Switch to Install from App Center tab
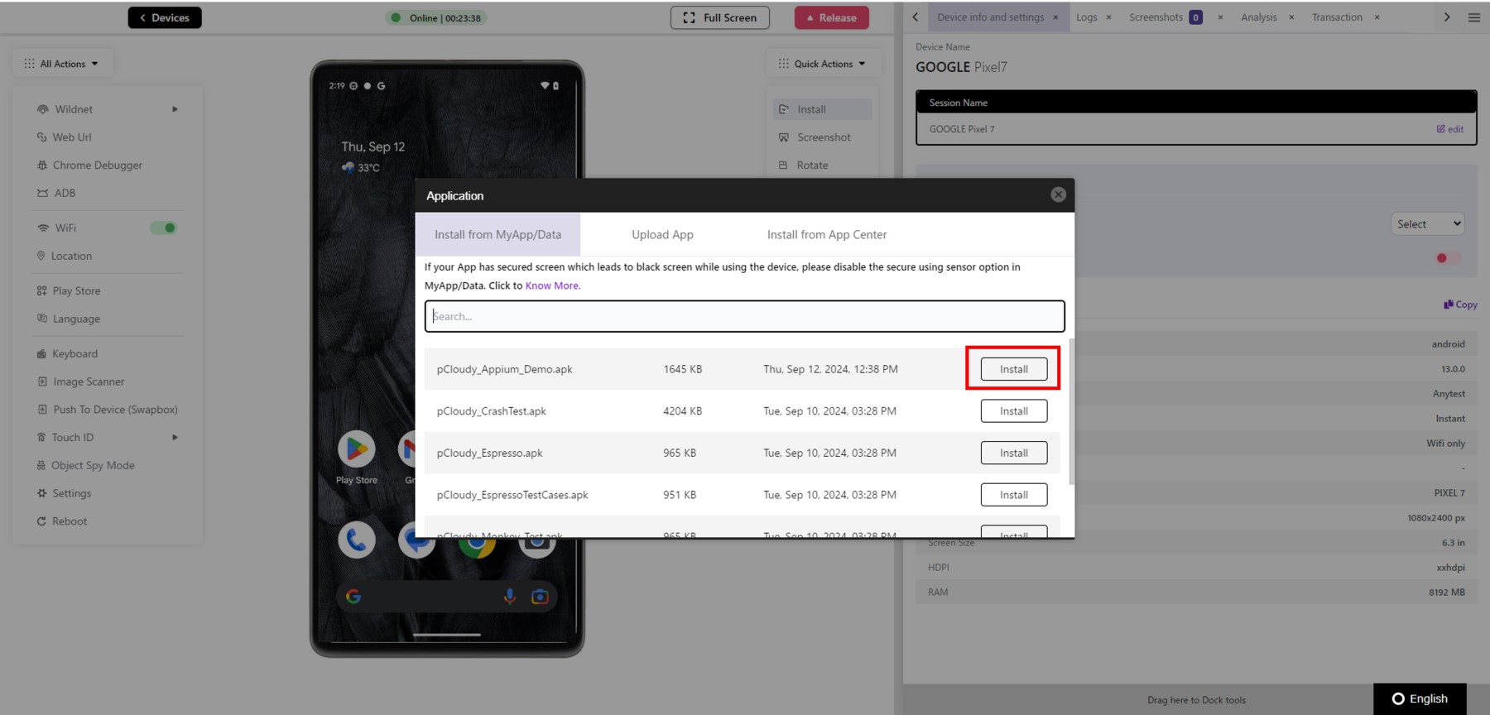Screen dimensions: 1490x715 point(827,235)
